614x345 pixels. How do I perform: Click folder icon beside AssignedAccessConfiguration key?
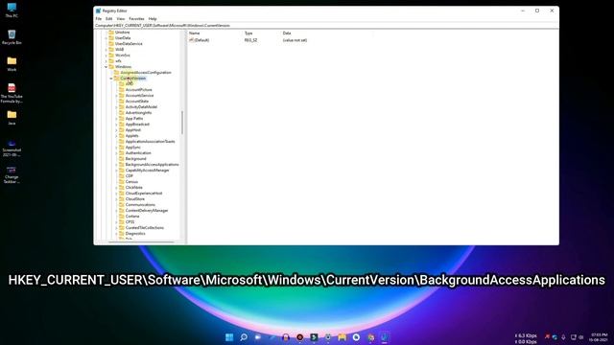(x=116, y=73)
